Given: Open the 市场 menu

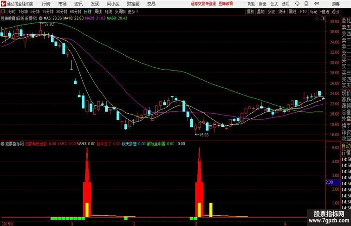Looking at the screenshot, I should pos(63,4).
